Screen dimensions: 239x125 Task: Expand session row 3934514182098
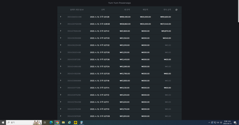(60, 73)
